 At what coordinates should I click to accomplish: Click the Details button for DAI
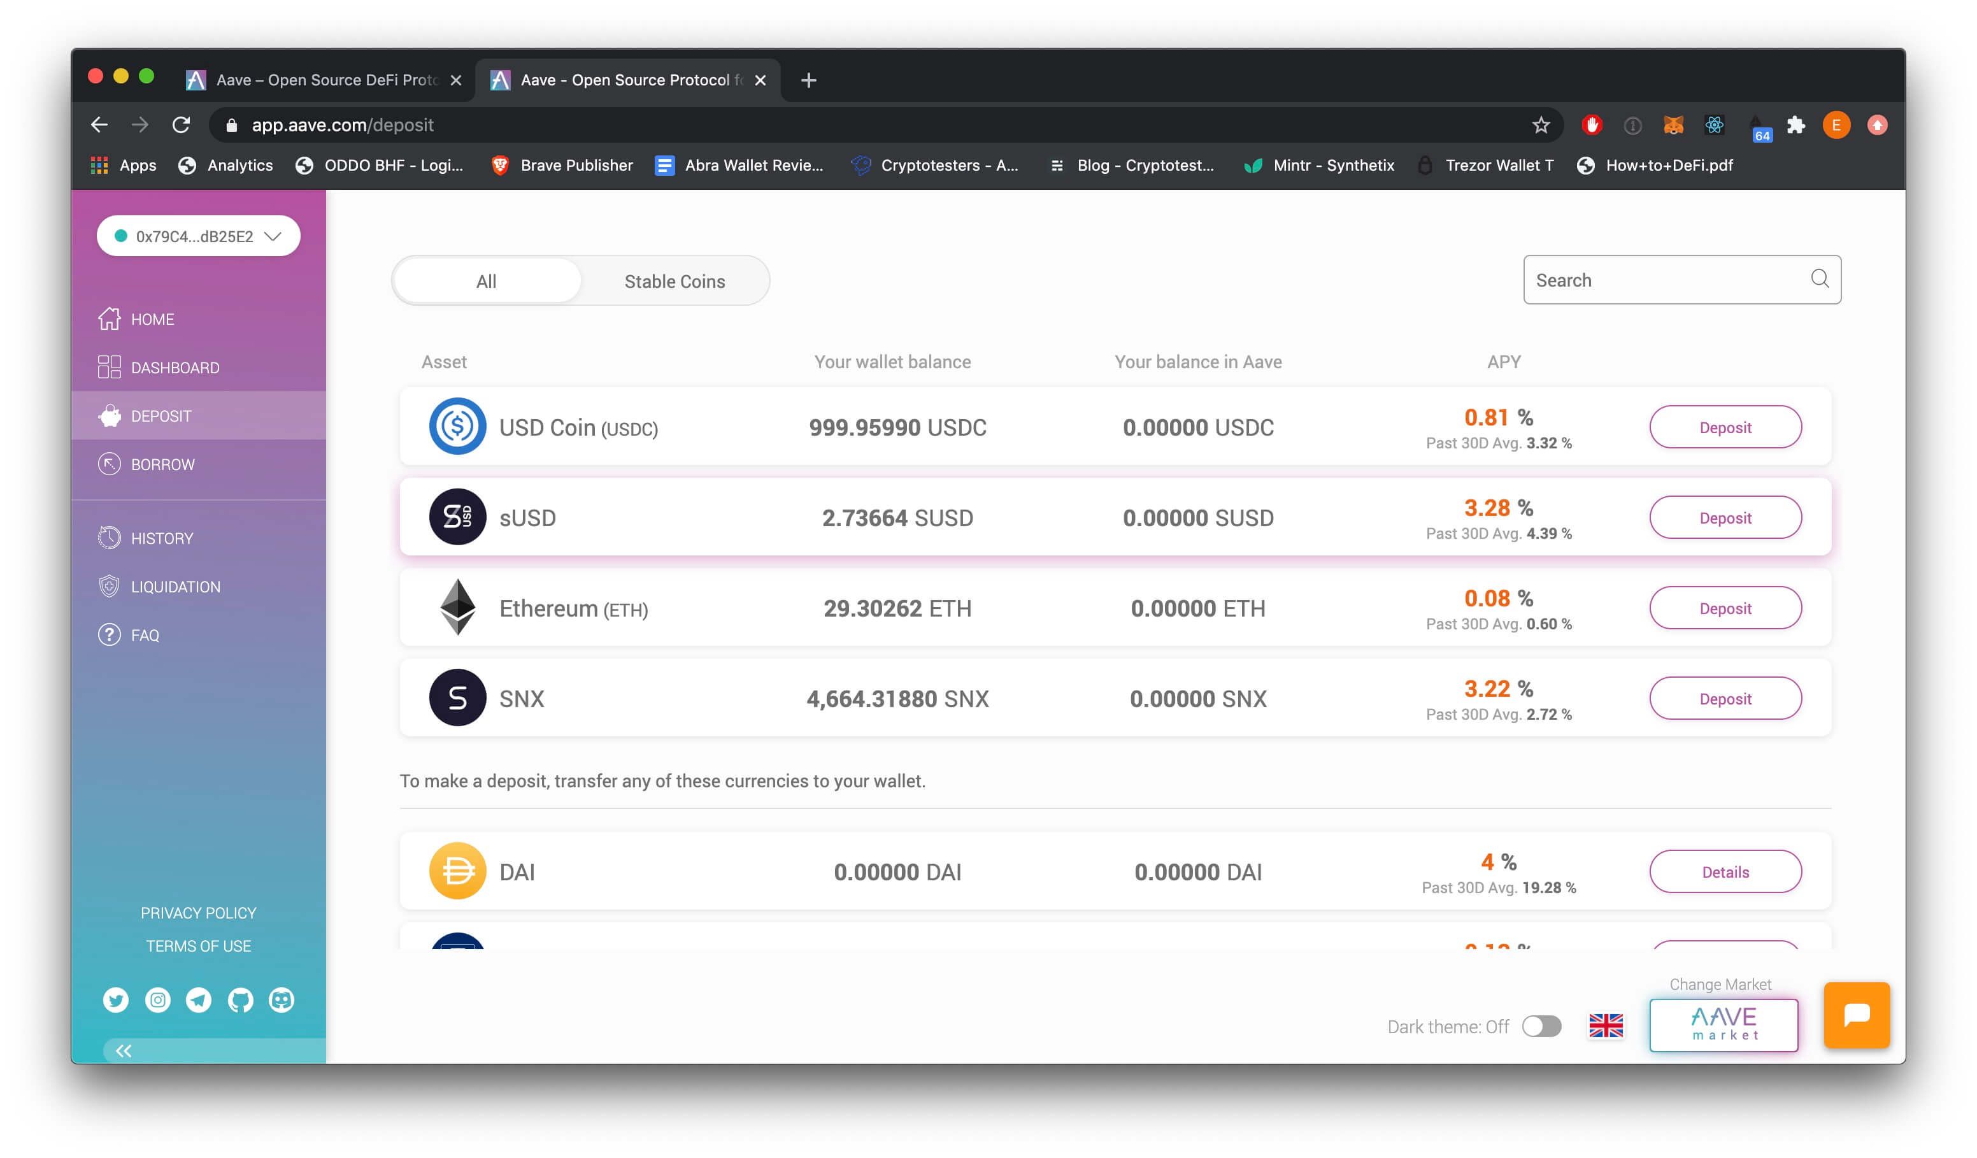[1724, 871]
